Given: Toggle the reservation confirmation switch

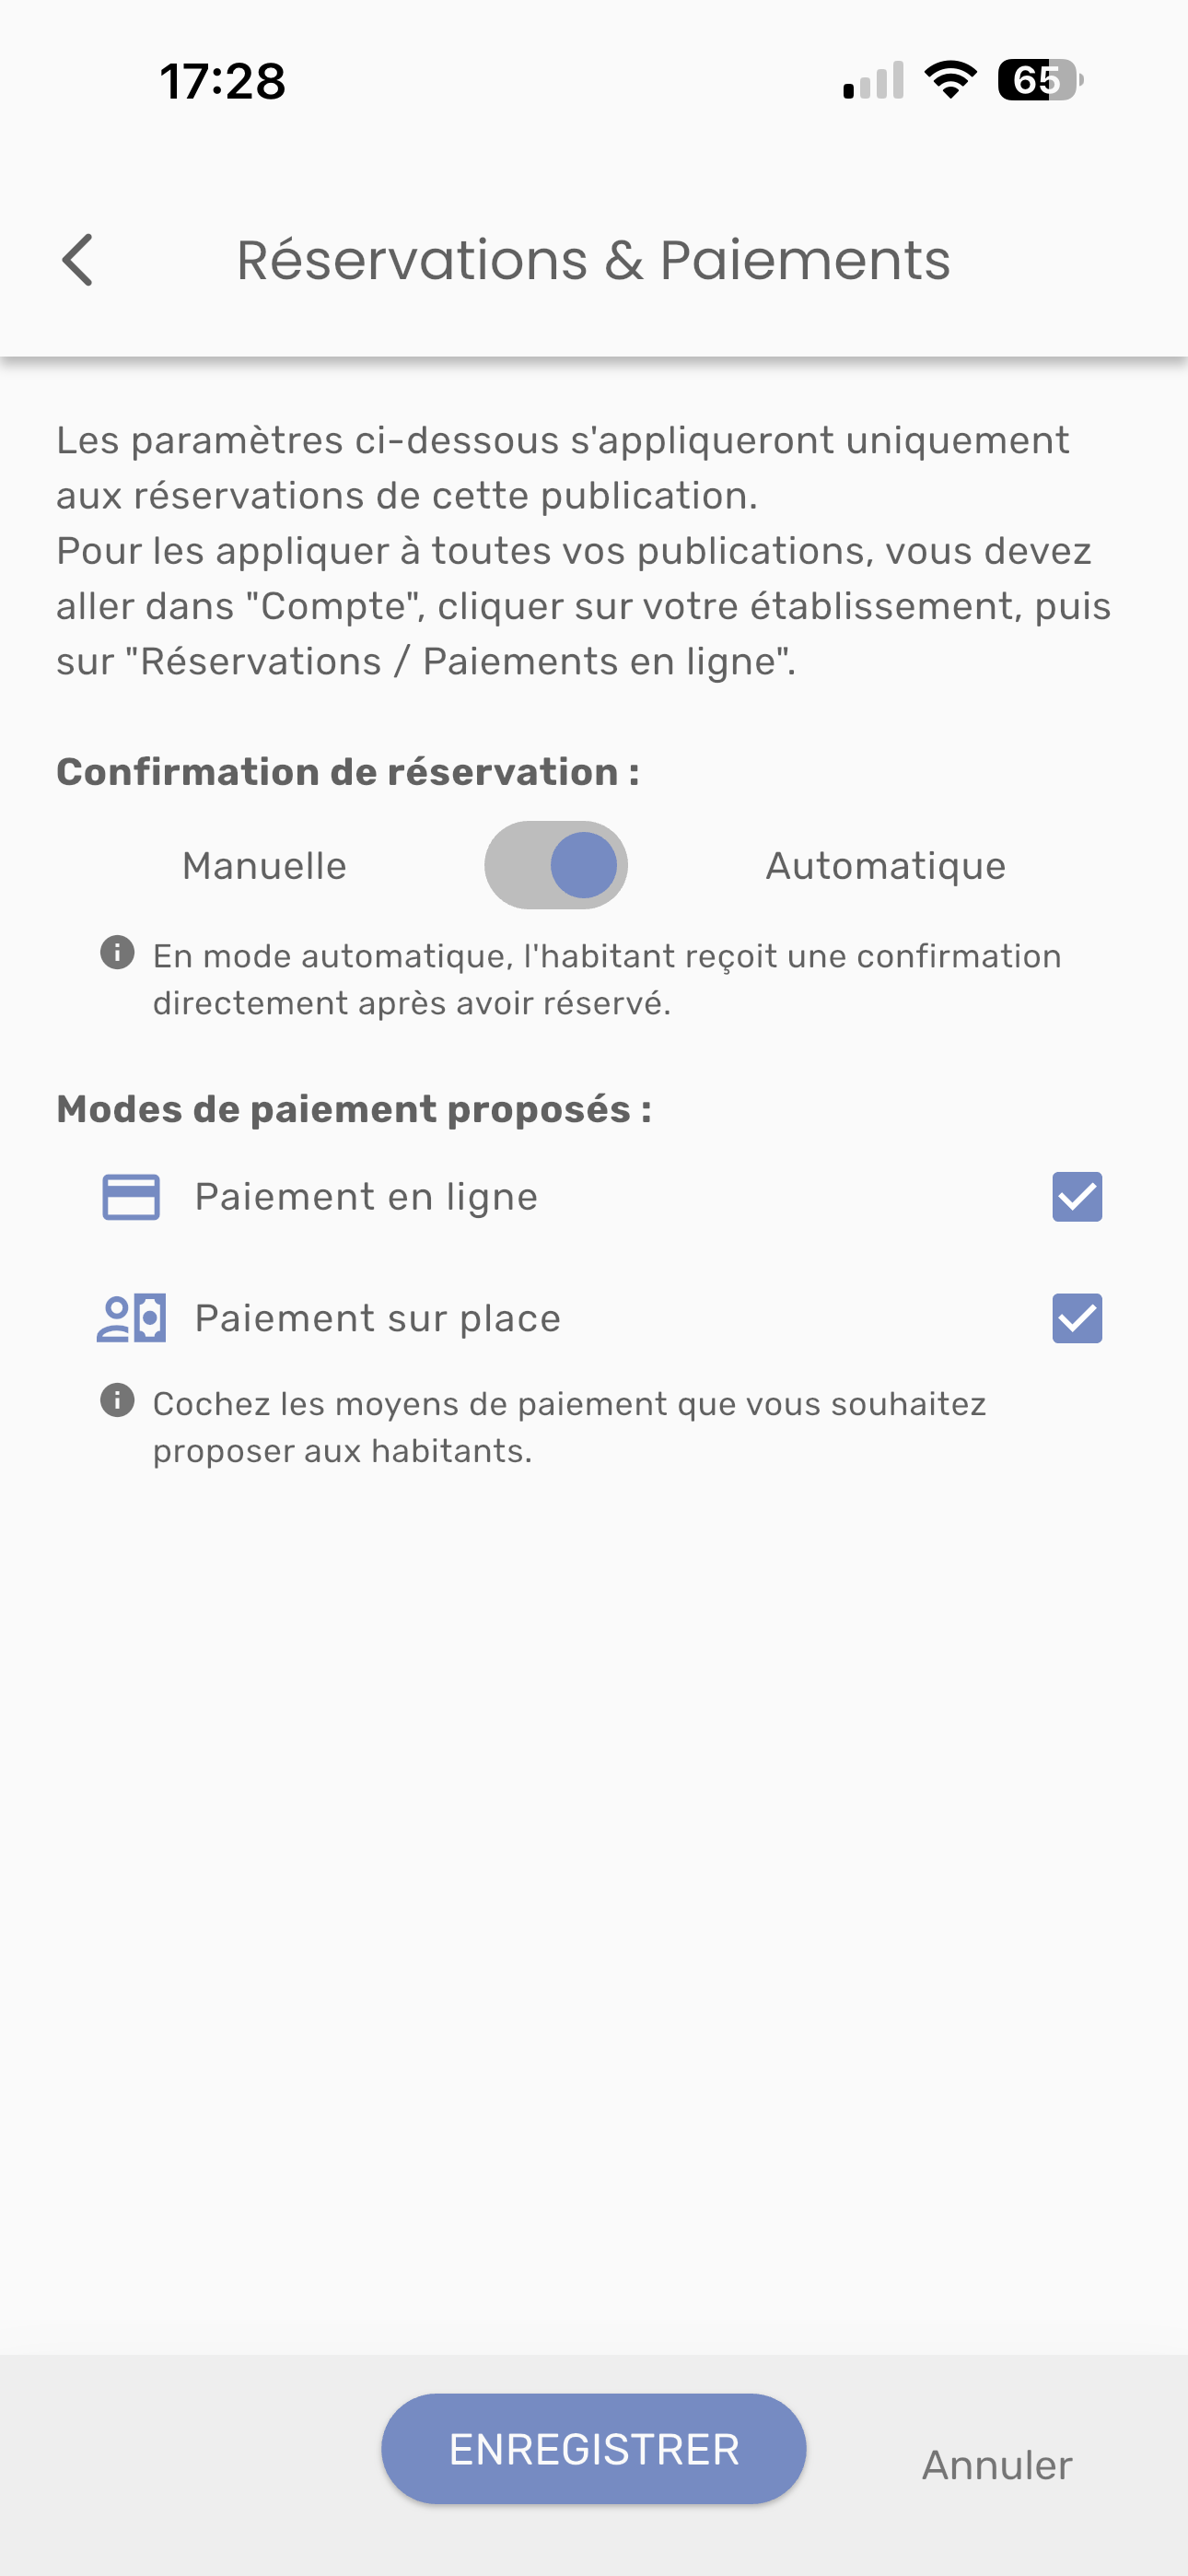Looking at the screenshot, I should pyautogui.click(x=556, y=865).
